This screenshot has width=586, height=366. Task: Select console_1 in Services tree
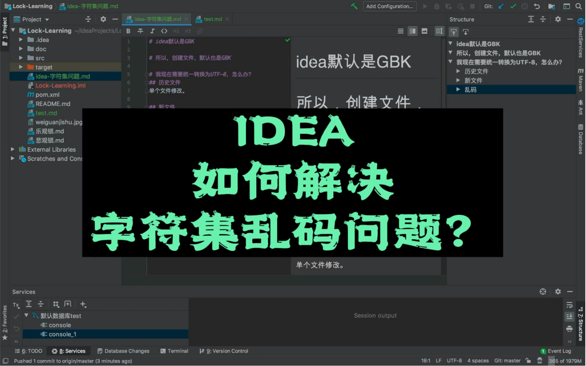coord(105,334)
